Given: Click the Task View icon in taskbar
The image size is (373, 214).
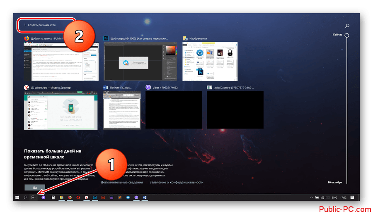Looking at the screenshot, I should (34, 197).
